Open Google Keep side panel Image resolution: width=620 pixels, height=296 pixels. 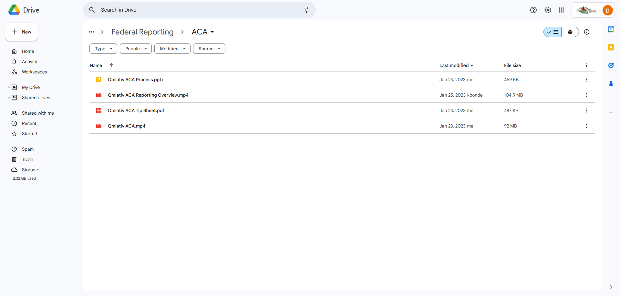(611, 47)
